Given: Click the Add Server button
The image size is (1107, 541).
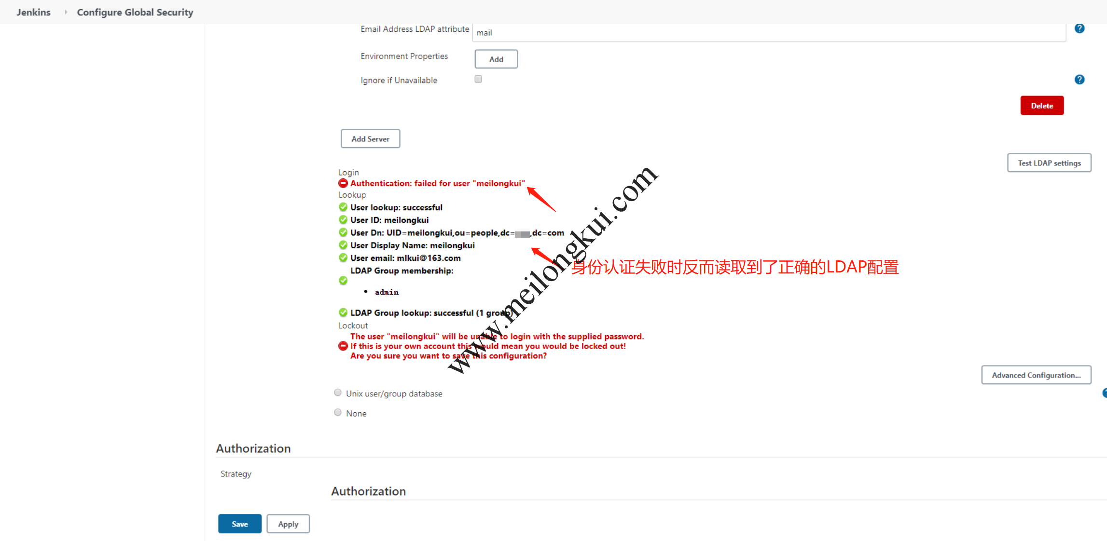Looking at the screenshot, I should [x=369, y=139].
